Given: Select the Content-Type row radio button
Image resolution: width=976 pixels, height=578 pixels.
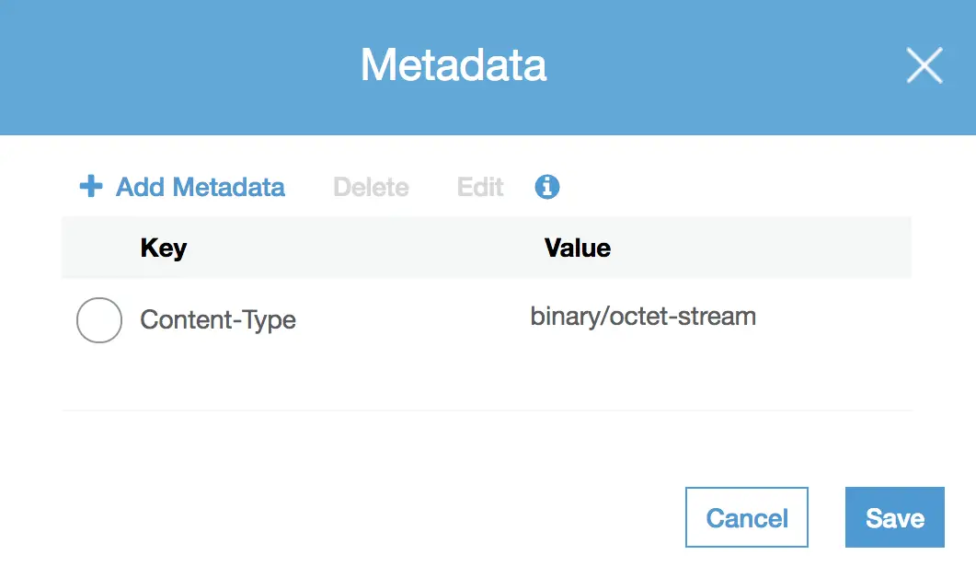Looking at the screenshot, I should [x=99, y=320].
